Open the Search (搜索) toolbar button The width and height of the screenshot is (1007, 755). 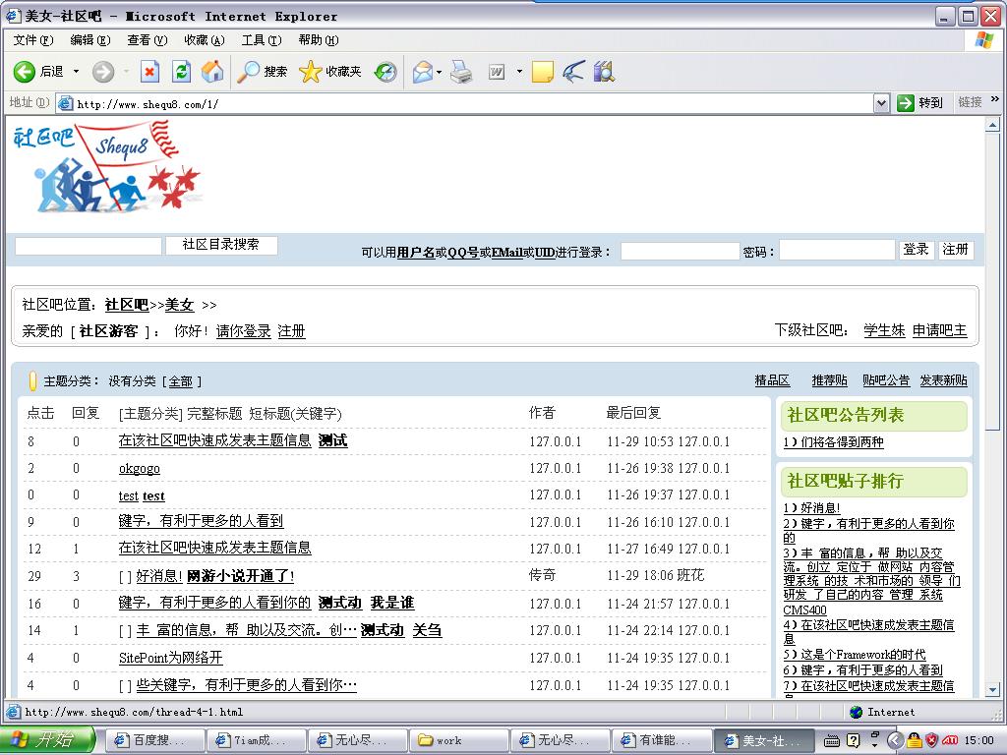point(264,72)
